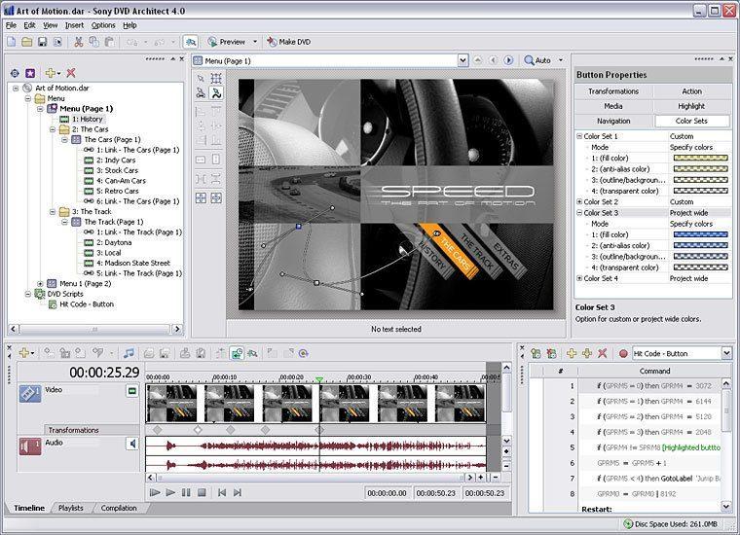
Task: Open the Hit Code - Button dropdown
Action: click(x=726, y=353)
